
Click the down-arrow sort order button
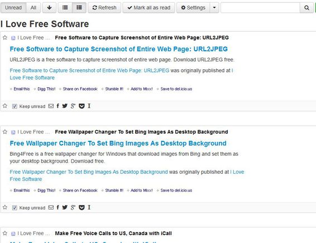pos(49,8)
